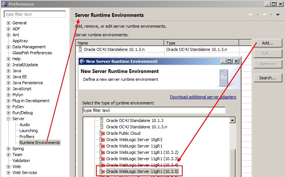Click the Preferences window title icon
285x177 pixels.
4,4
